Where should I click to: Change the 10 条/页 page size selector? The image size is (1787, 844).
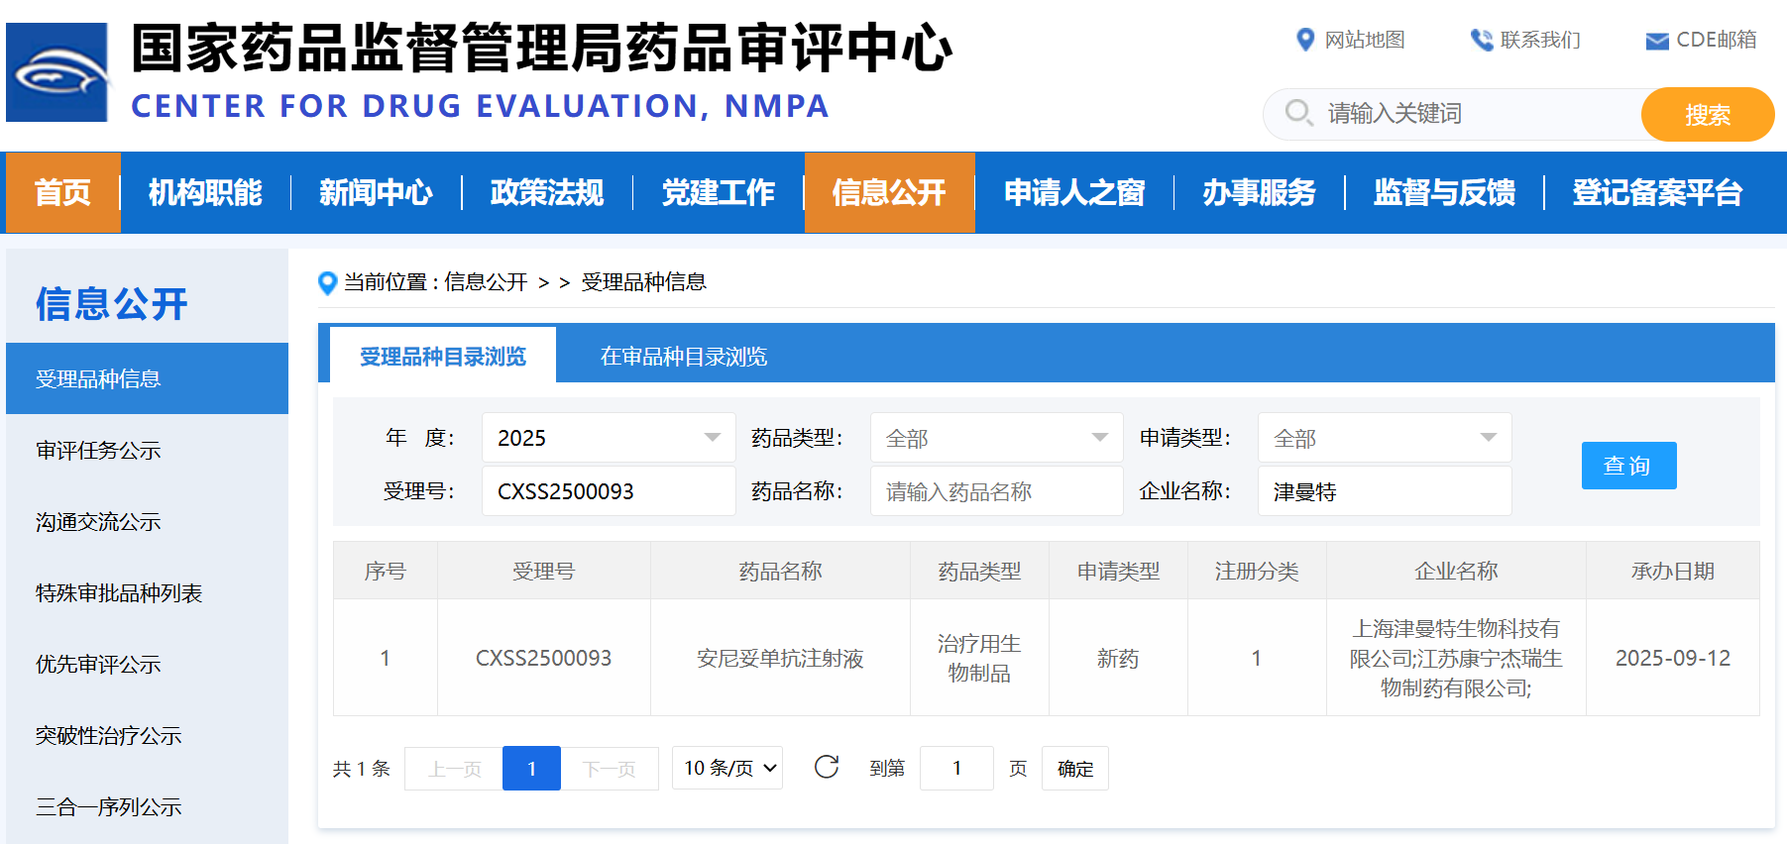727,768
